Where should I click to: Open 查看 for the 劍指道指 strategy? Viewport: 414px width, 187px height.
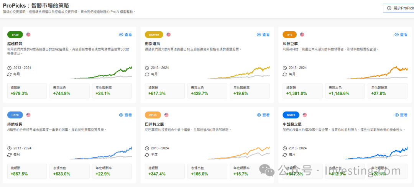click(263, 34)
